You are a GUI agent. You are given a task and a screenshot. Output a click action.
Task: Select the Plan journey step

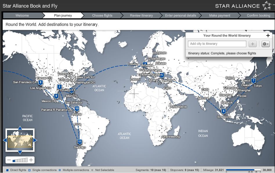[63, 15]
